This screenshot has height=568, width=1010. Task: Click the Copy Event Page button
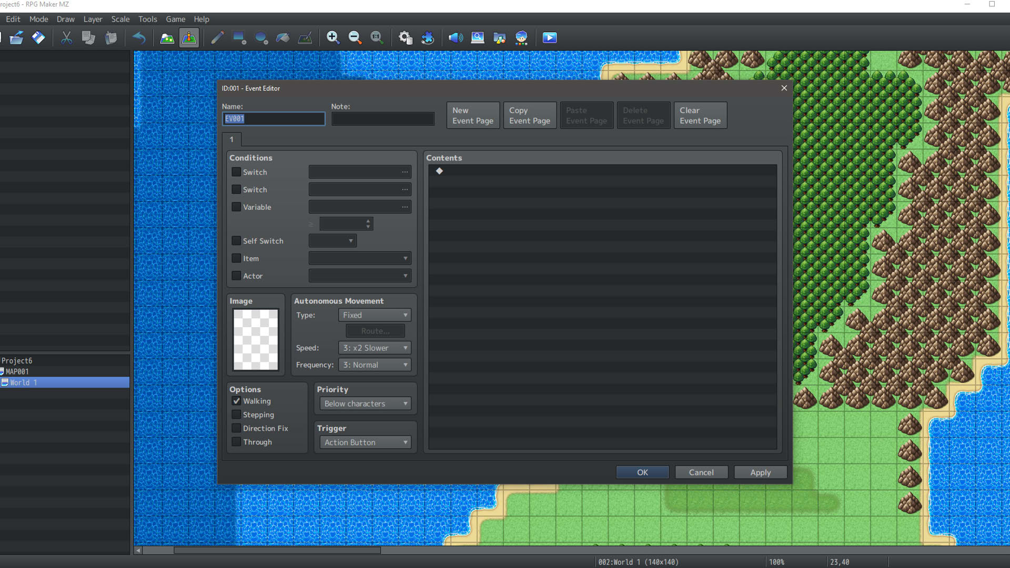(530, 115)
